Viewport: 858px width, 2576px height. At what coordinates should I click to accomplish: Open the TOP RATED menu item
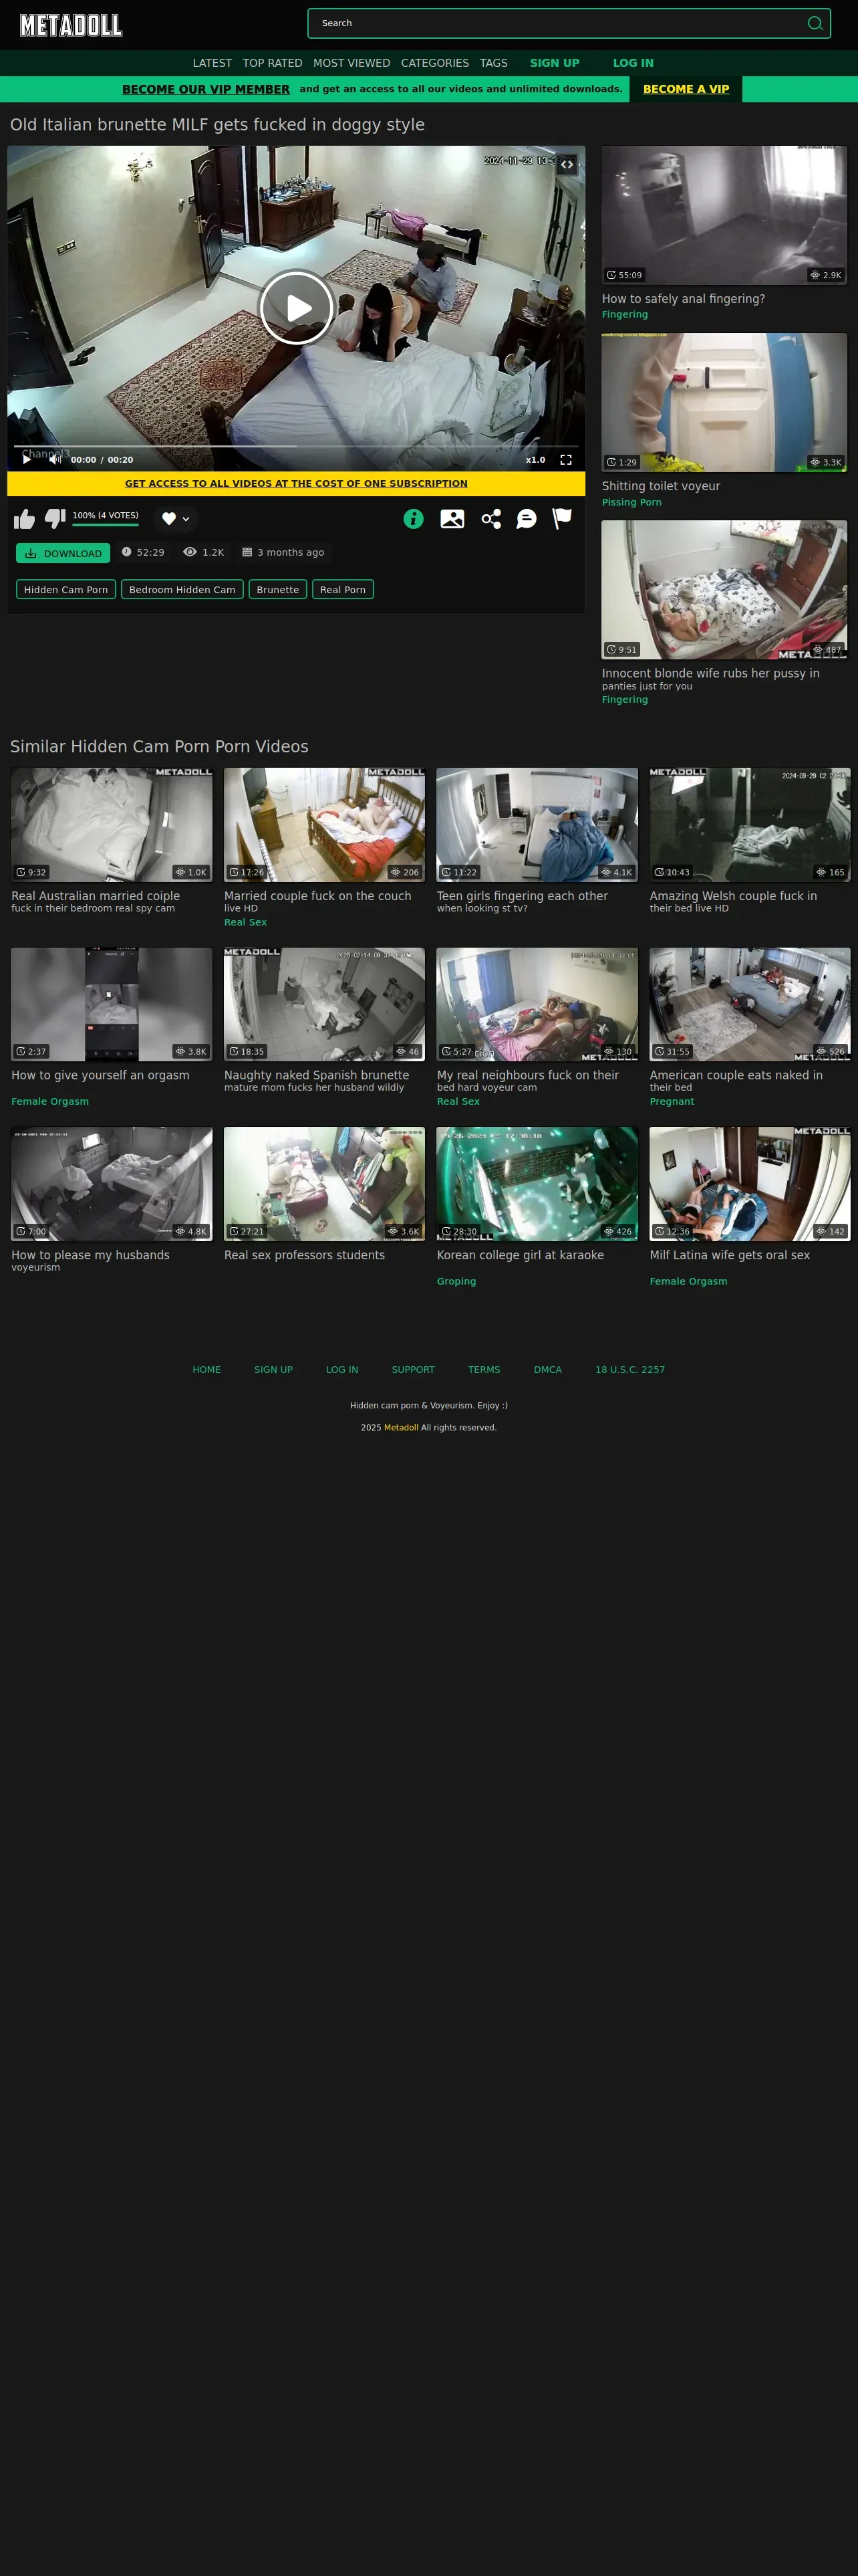273,63
